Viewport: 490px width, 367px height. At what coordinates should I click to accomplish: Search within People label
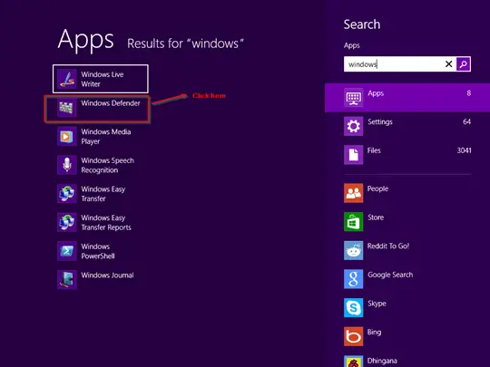click(x=377, y=188)
